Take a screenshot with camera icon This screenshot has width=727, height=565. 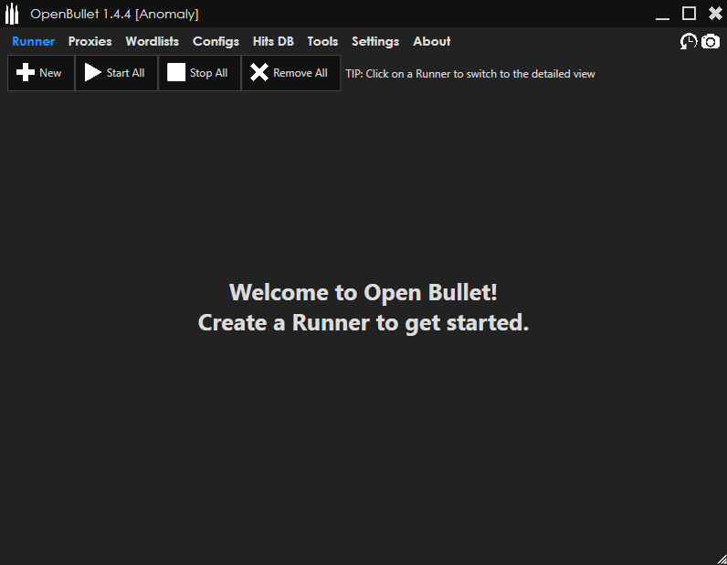711,42
